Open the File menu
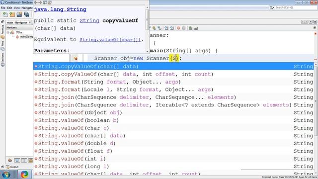The height and width of the screenshot is (179, 318). pos(3,8)
